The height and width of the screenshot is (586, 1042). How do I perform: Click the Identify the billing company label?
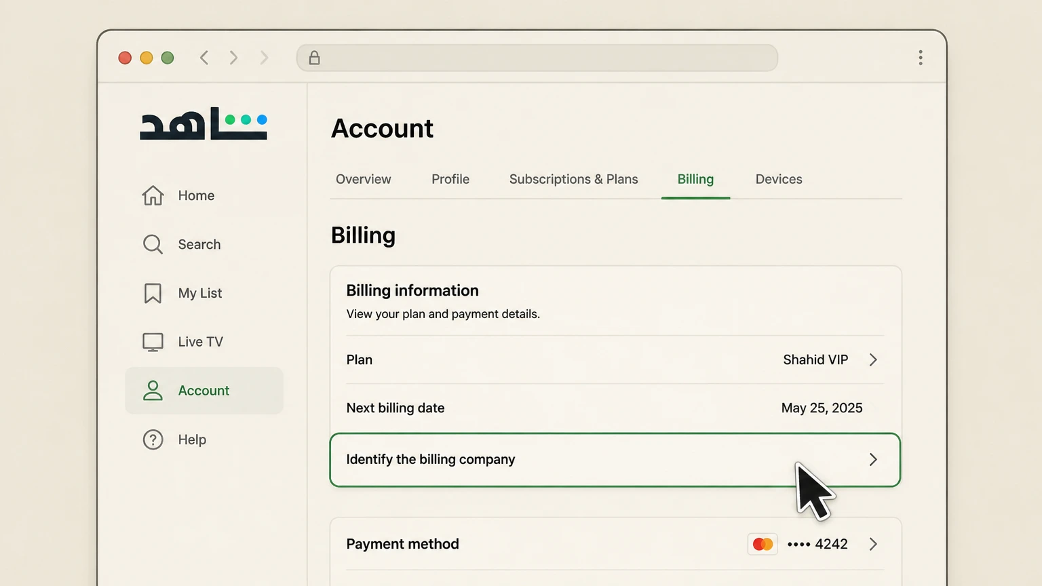[x=431, y=459]
